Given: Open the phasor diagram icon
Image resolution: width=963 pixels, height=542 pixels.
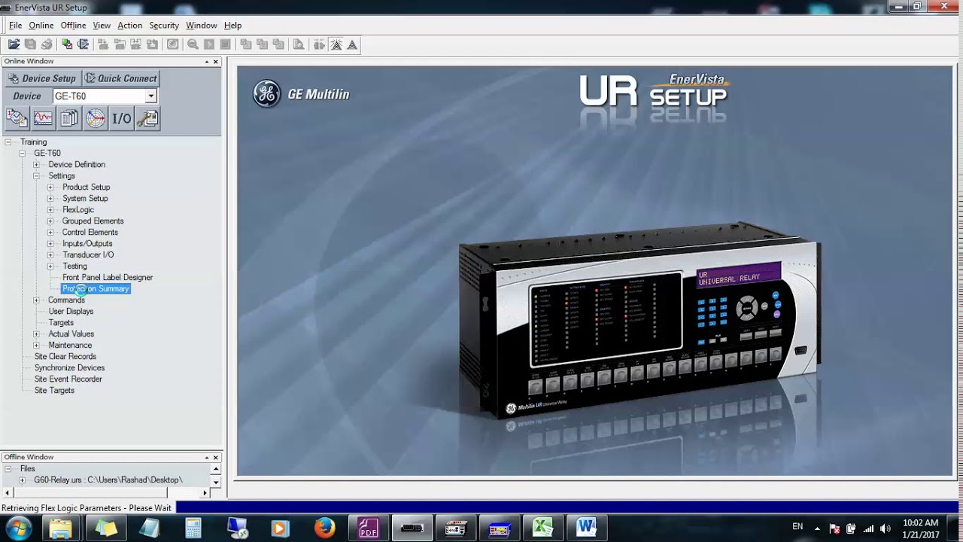Looking at the screenshot, I should pos(96,118).
